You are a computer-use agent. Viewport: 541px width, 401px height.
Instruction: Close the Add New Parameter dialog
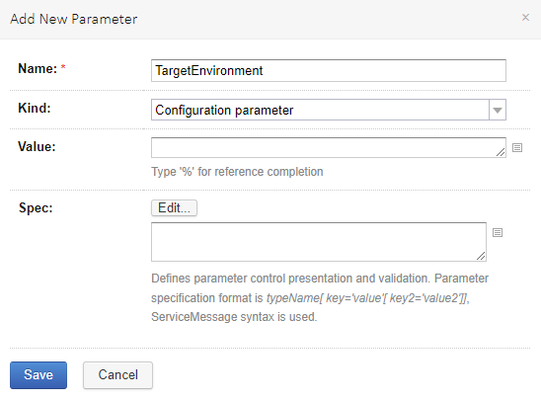pyautogui.click(x=525, y=17)
